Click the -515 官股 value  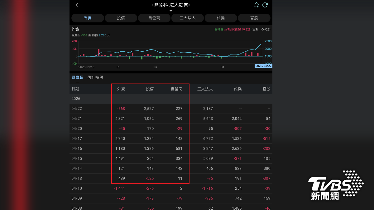point(266,138)
